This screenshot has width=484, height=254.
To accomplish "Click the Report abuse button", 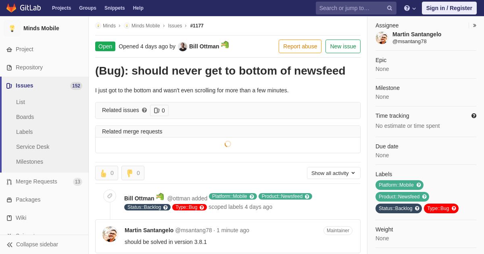I will (300, 46).
